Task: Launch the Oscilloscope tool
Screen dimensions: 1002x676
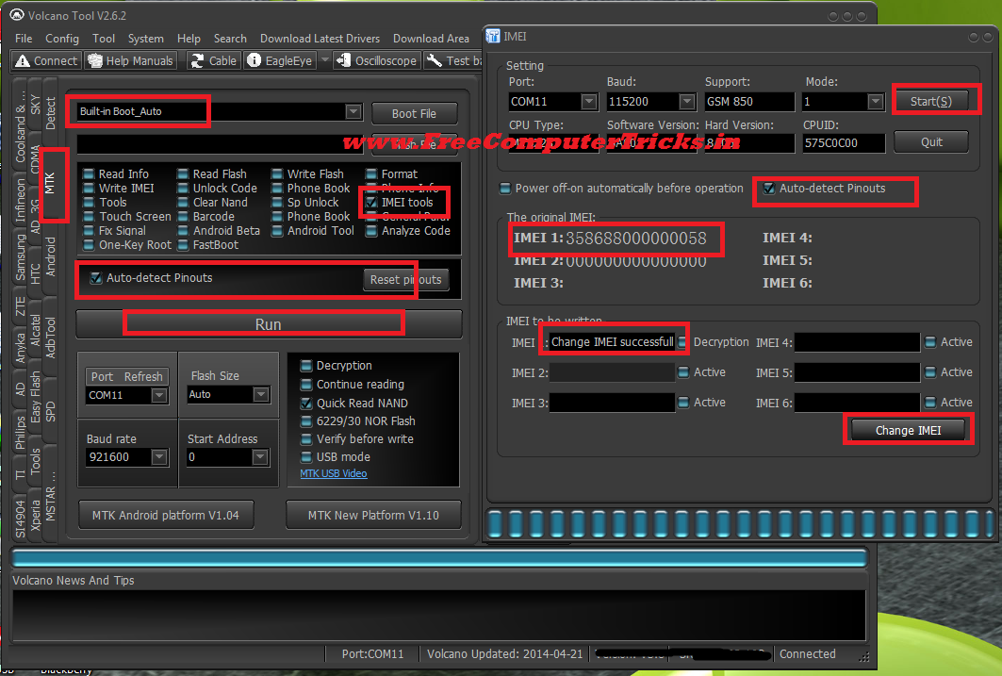Action: 376,60
